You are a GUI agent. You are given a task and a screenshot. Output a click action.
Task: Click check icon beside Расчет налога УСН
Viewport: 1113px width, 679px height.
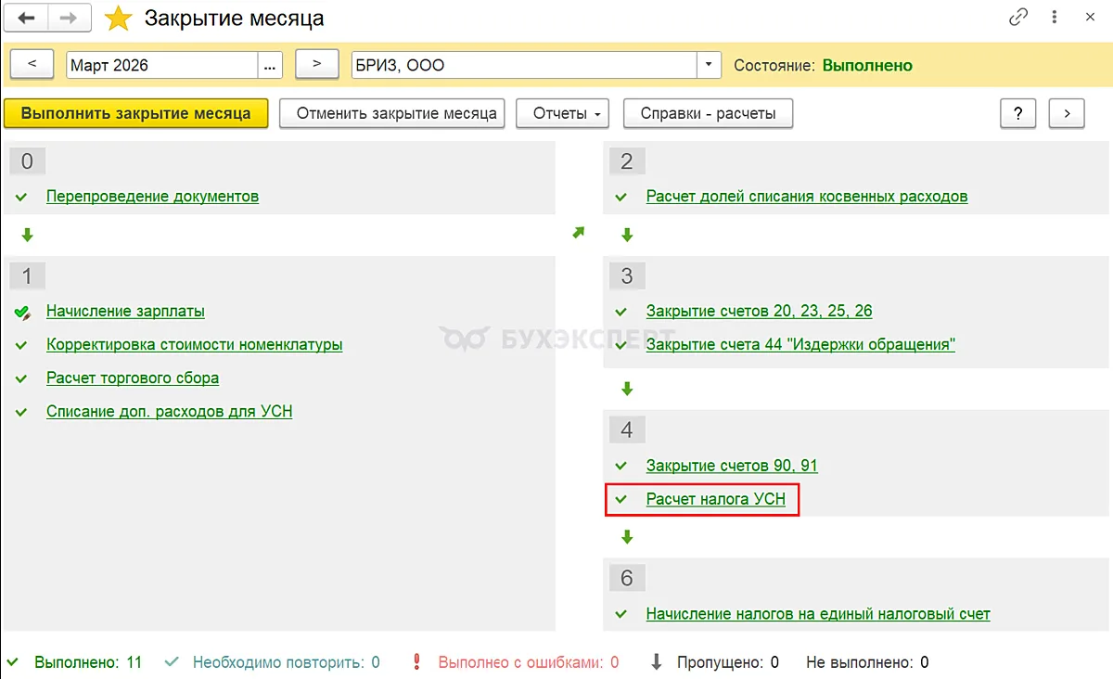(x=621, y=499)
